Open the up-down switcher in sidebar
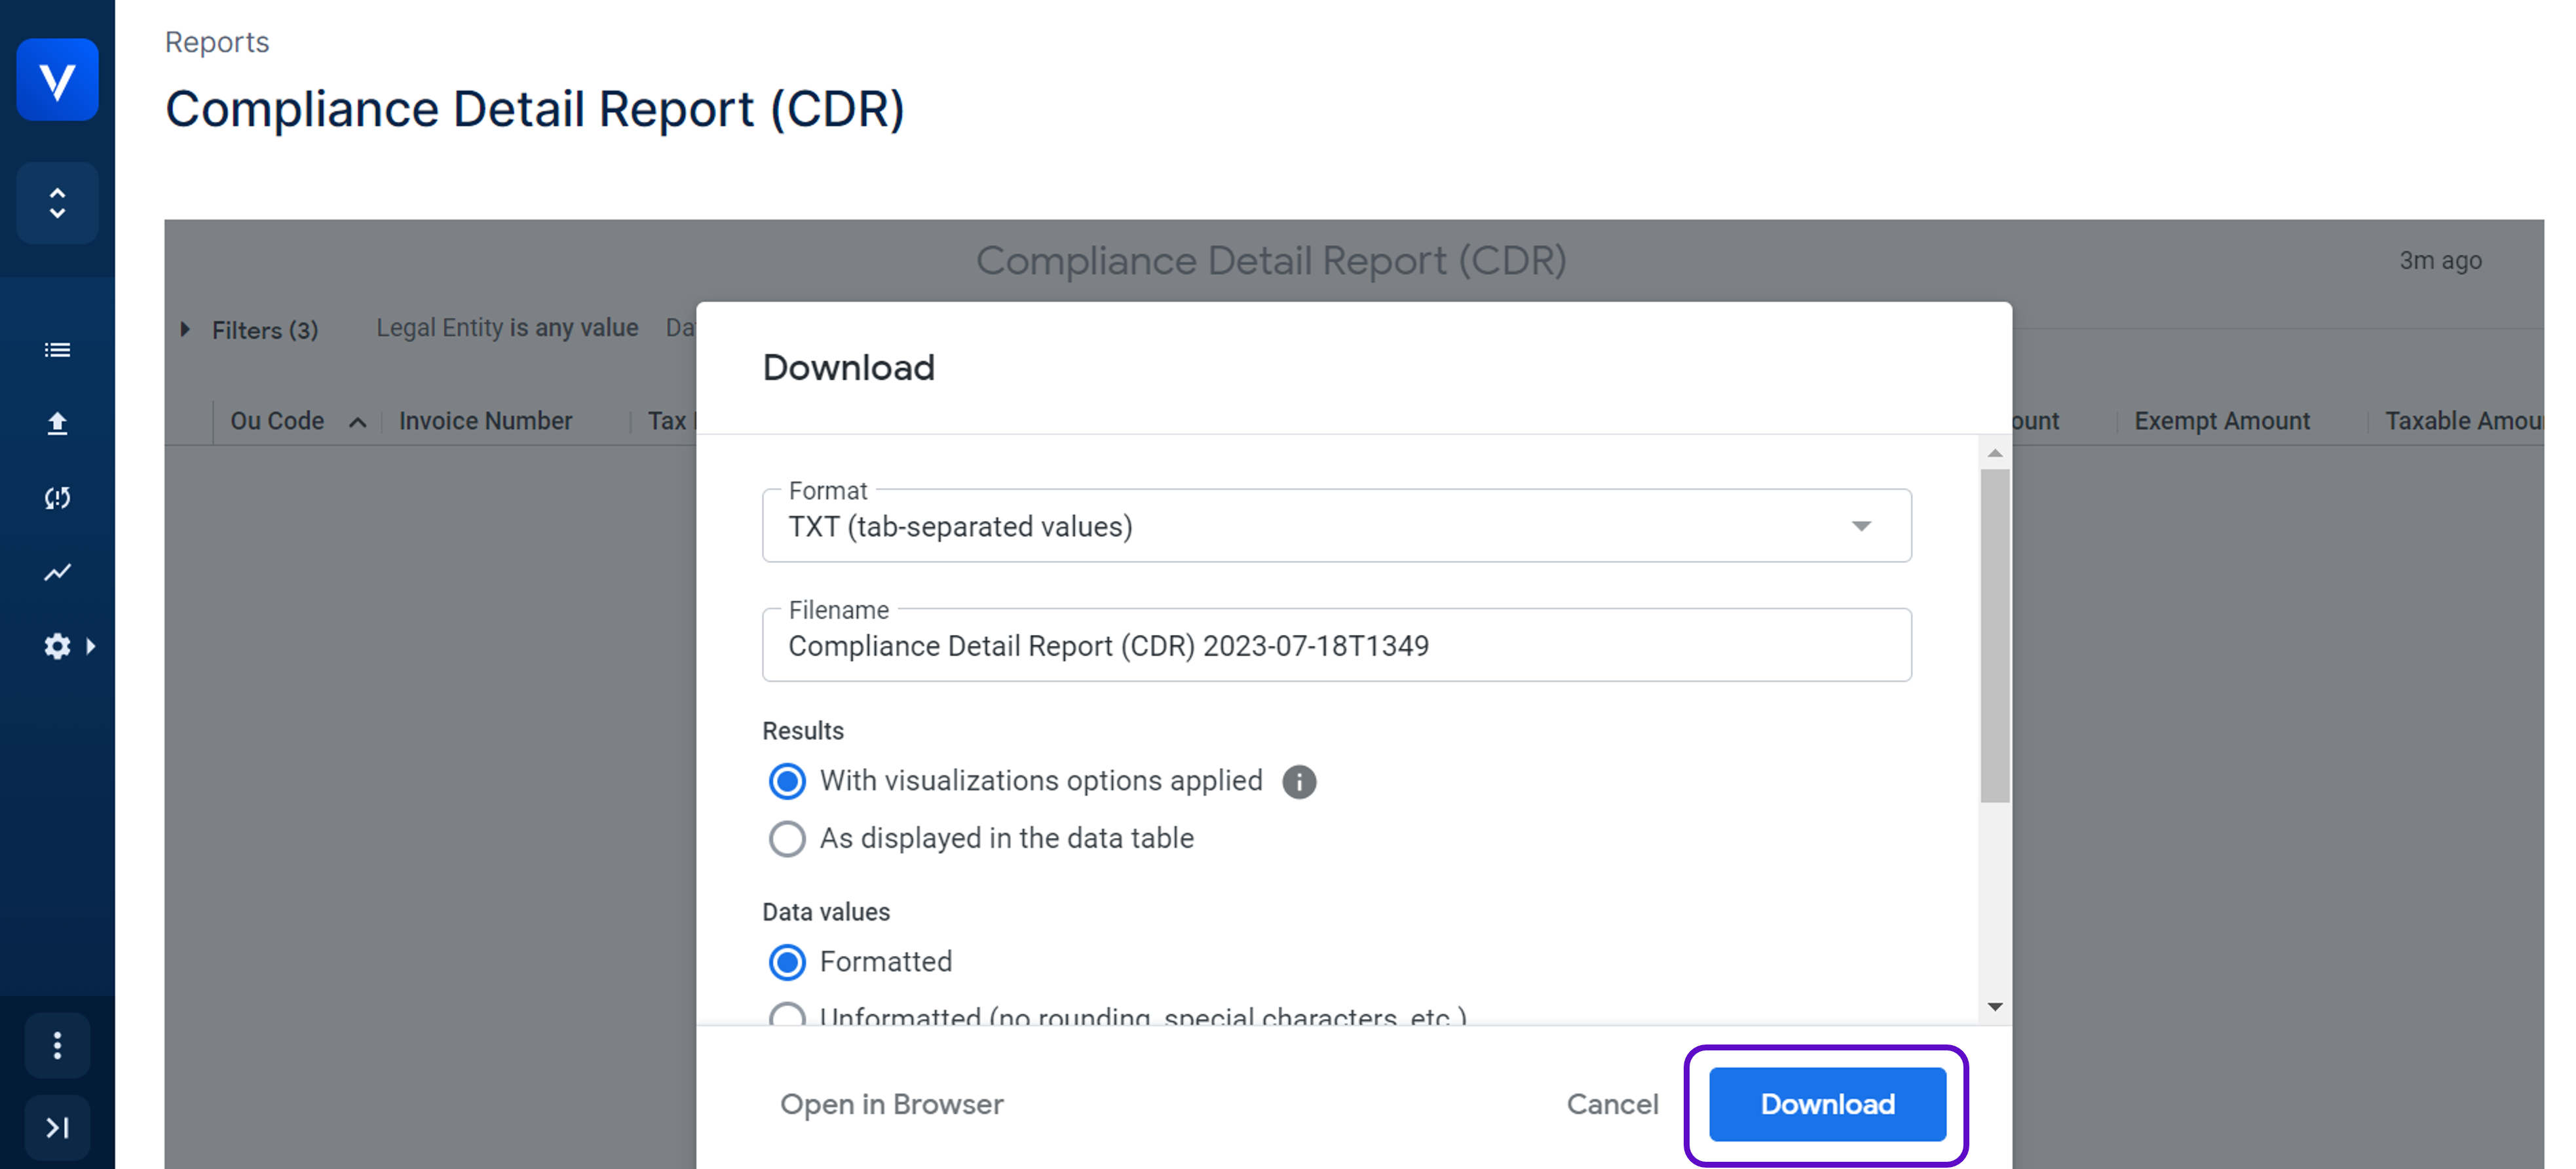 57,203
